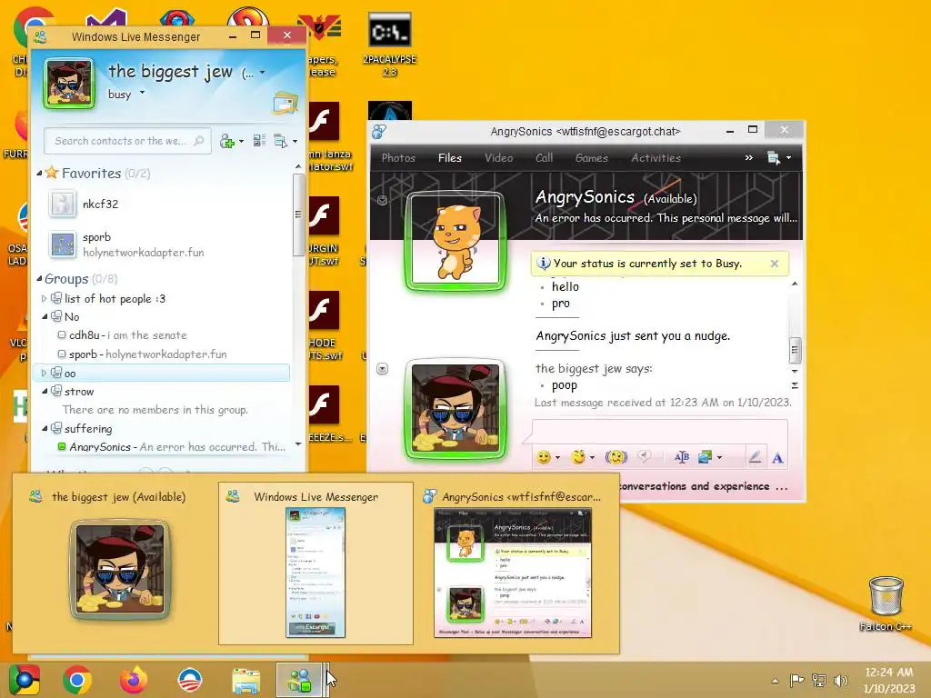Select the handwriting pen icon

point(755,457)
